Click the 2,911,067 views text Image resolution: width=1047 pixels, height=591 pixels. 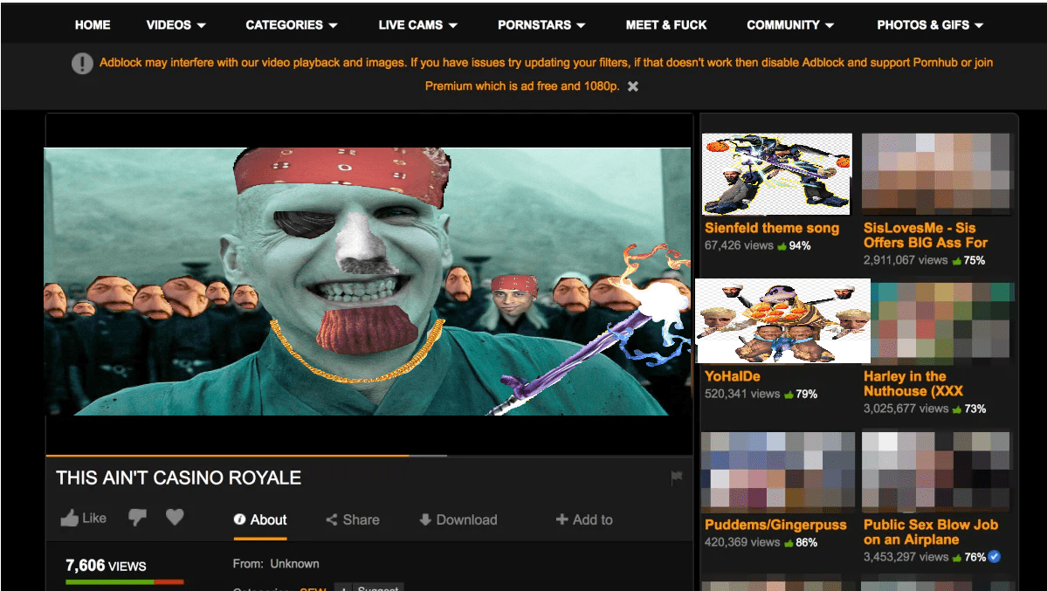(x=906, y=260)
